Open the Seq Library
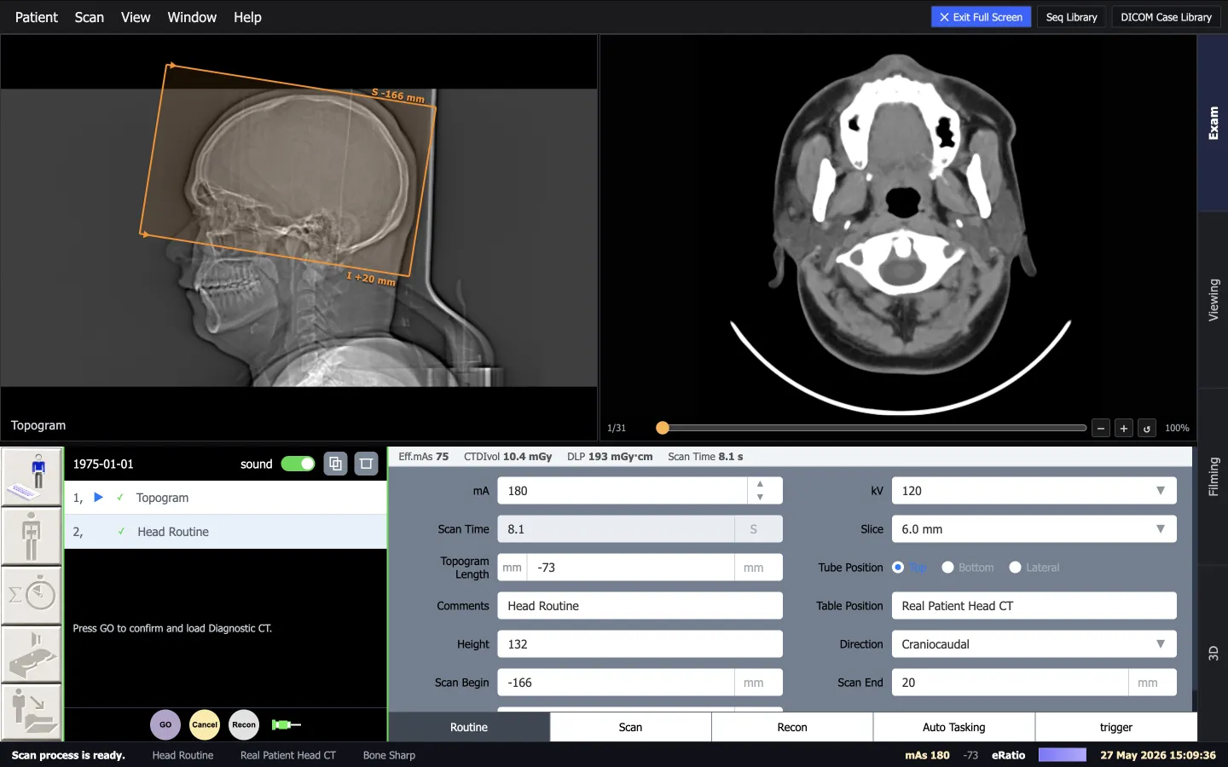The image size is (1228, 767). click(1071, 17)
